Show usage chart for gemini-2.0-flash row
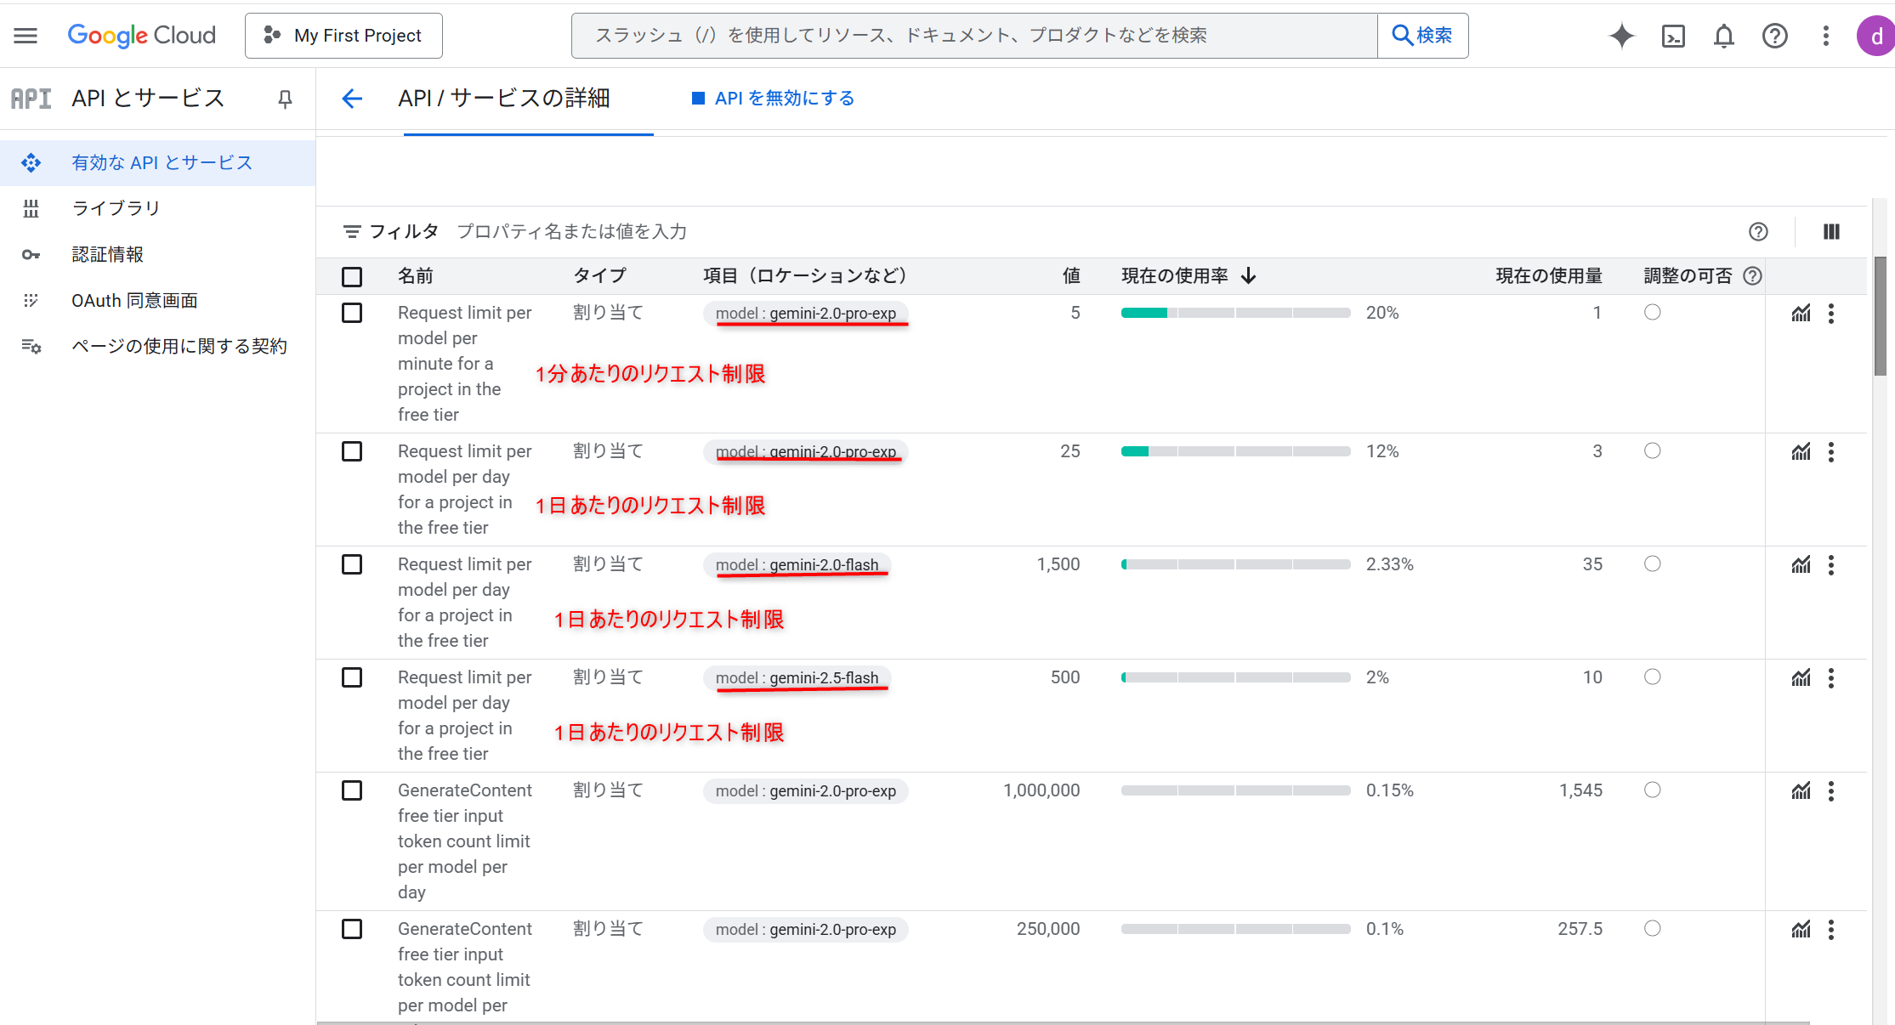 [1801, 564]
